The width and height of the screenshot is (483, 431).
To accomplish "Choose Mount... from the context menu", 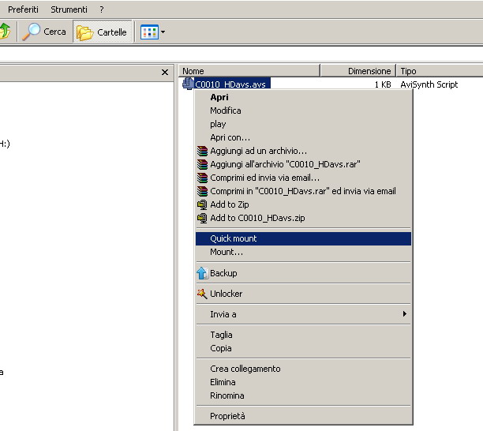I will click(303, 252).
